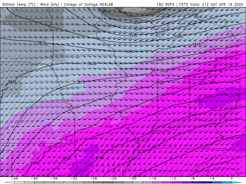
Task: Select the 0 colorbar tick label
Action: [232, 178]
